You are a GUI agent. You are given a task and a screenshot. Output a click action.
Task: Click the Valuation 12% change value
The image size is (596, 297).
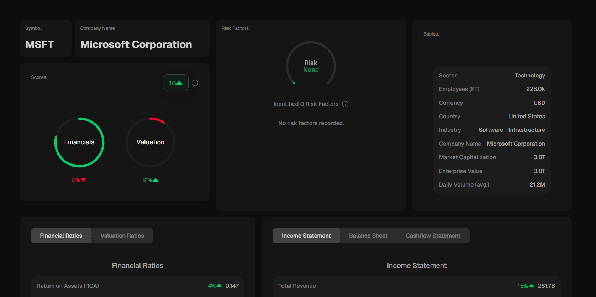coord(147,180)
